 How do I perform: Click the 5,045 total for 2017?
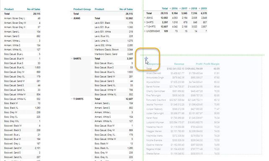pyautogui.click(x=184, y=13)
